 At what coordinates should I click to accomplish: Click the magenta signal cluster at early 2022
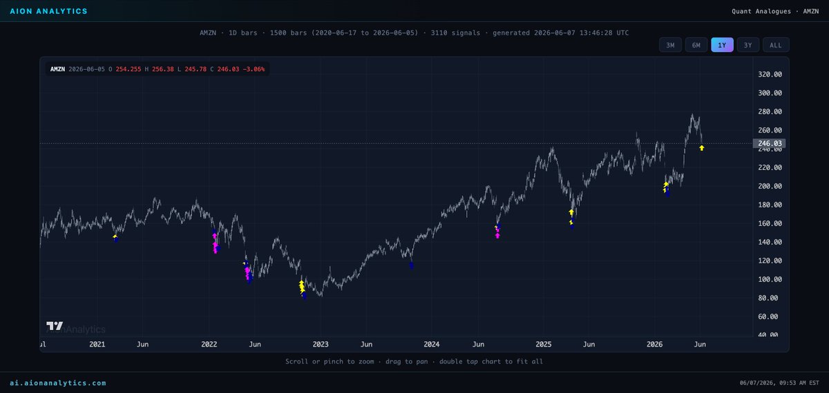[216, 243]
